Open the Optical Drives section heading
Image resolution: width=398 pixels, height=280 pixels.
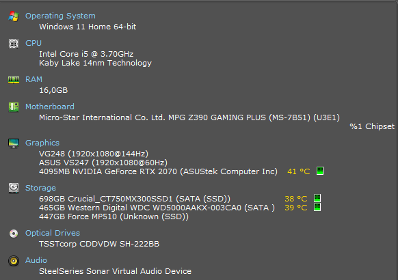[53, 233]
